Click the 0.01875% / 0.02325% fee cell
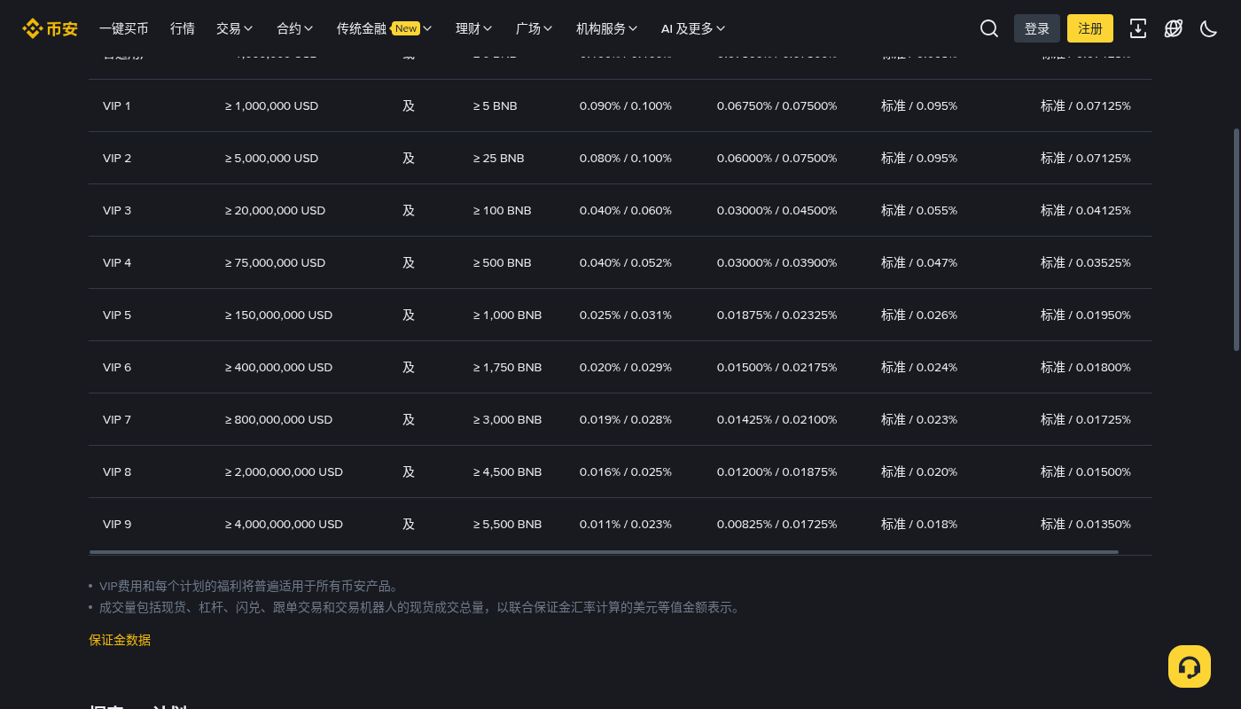This screenshot has height=709, width=1241. coord(777,315)
